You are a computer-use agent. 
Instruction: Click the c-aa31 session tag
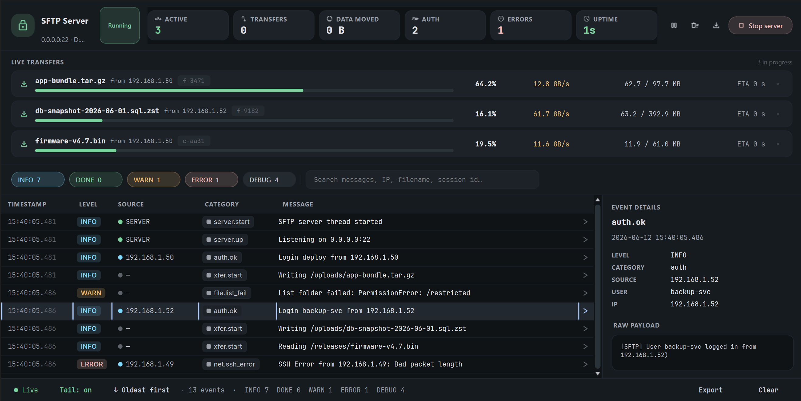(193, 141)
